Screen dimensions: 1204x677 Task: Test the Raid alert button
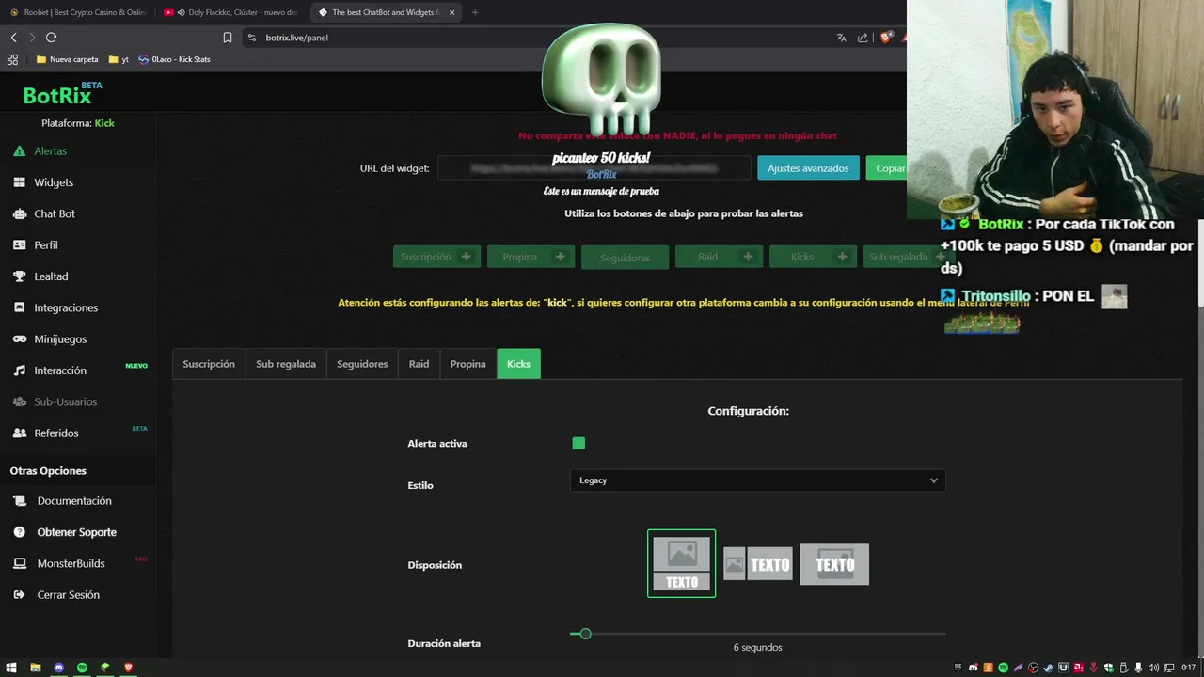point(719,257)
